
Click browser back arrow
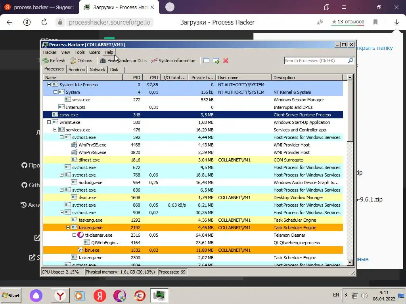point(10,22)
